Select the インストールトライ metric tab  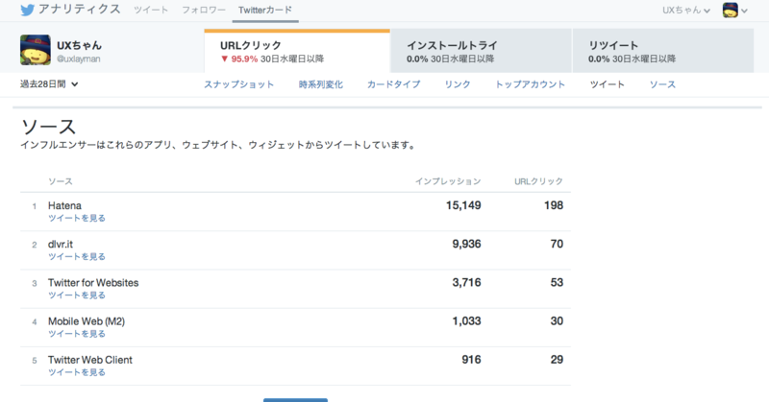(482, 51)
